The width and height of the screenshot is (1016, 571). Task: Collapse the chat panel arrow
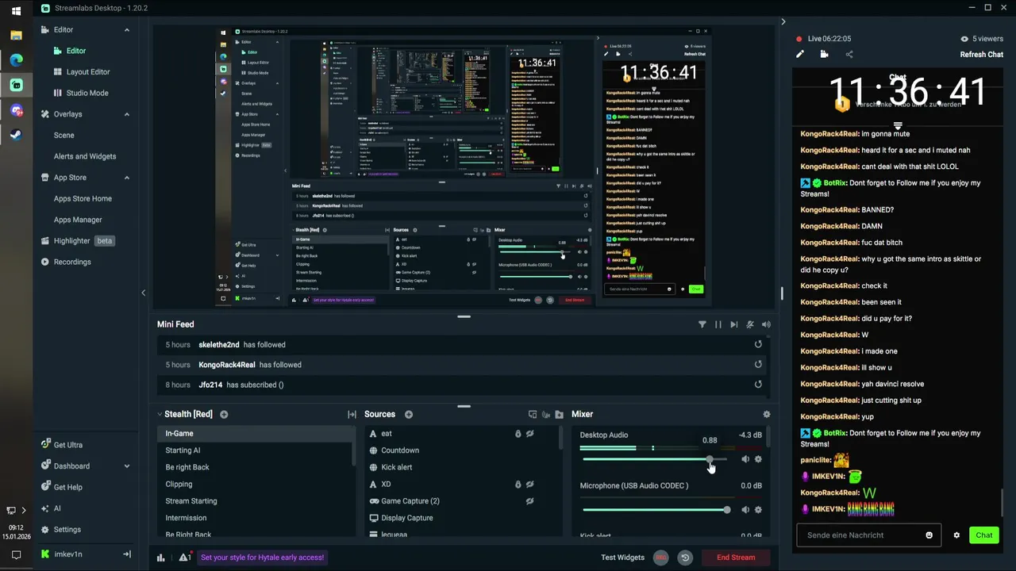[x=783, y=21]
